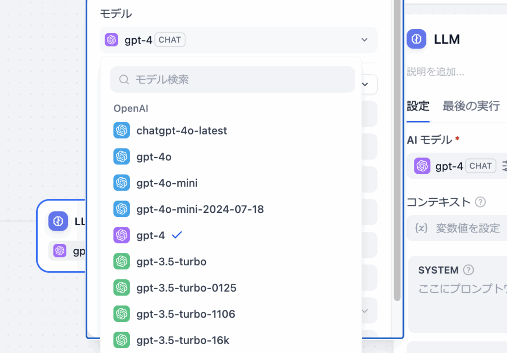Screen dimensions: 507x353
Task: Choose the gpt-3.5-turbo-0125 model entry
Action: point(186,288)
